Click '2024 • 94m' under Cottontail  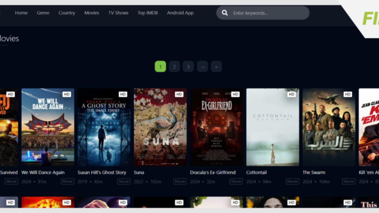[x=259, y=182]
